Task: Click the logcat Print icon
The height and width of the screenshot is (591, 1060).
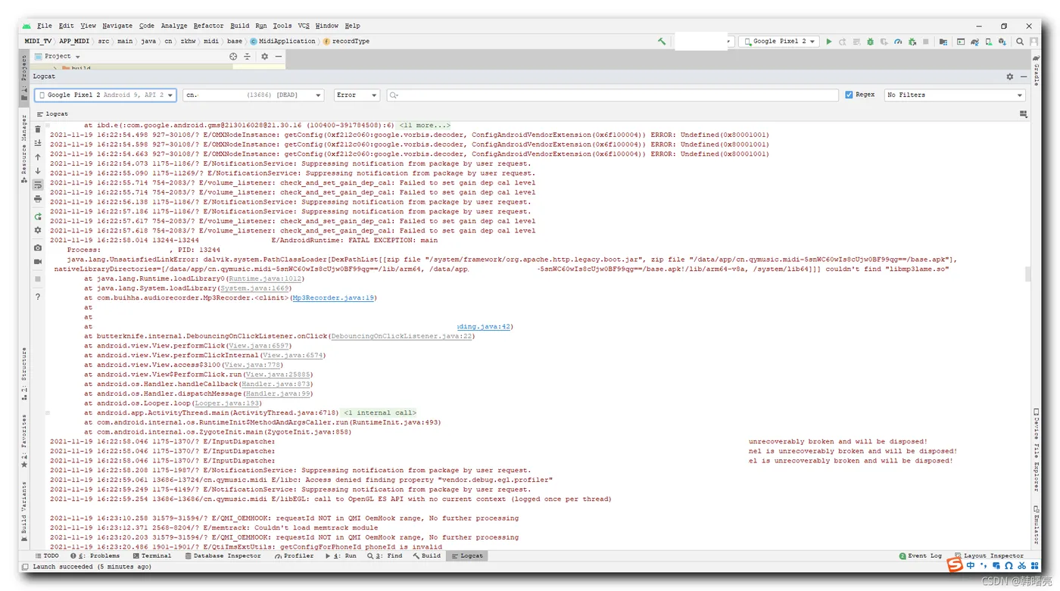Action: 38,199
